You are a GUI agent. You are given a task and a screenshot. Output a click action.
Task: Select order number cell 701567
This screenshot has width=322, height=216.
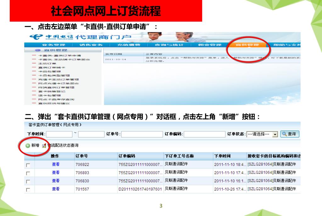82,189
